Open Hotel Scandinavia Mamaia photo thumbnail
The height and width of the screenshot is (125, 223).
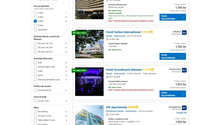pyautogui.click(x=89, y=82)
